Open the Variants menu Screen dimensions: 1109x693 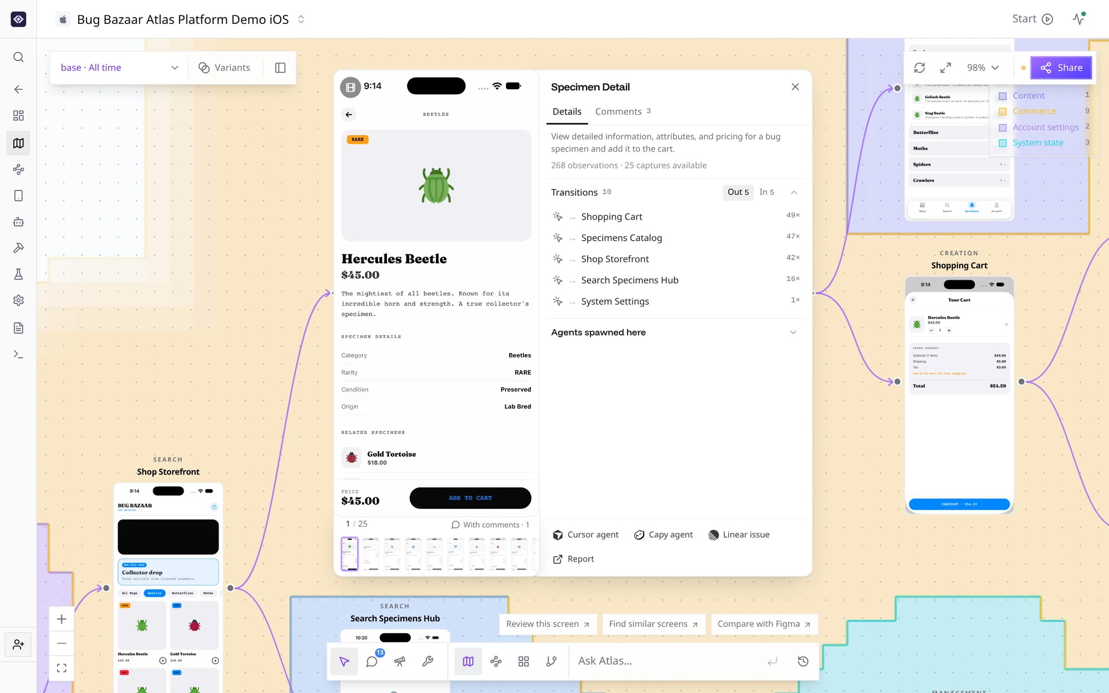225,68
